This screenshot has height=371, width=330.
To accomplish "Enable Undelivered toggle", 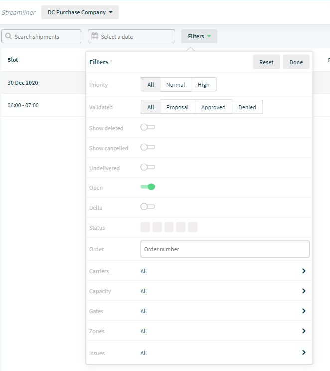I will [148, 167].
